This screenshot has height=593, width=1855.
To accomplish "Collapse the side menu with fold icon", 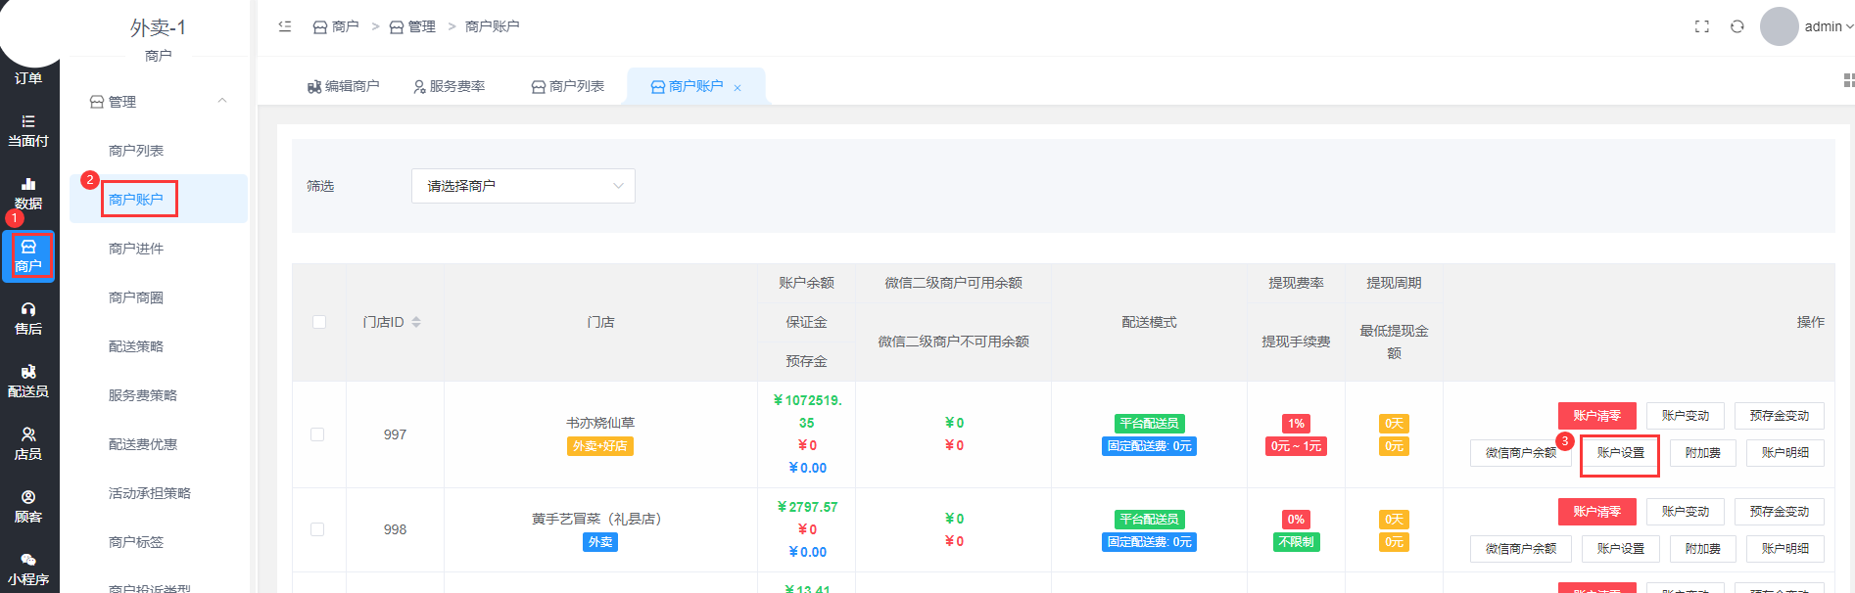I will pyautogui.click(x=285, y=26).
